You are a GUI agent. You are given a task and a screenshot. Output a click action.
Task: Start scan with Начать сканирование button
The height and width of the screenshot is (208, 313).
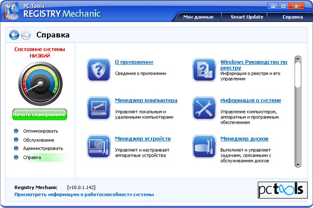40,115
